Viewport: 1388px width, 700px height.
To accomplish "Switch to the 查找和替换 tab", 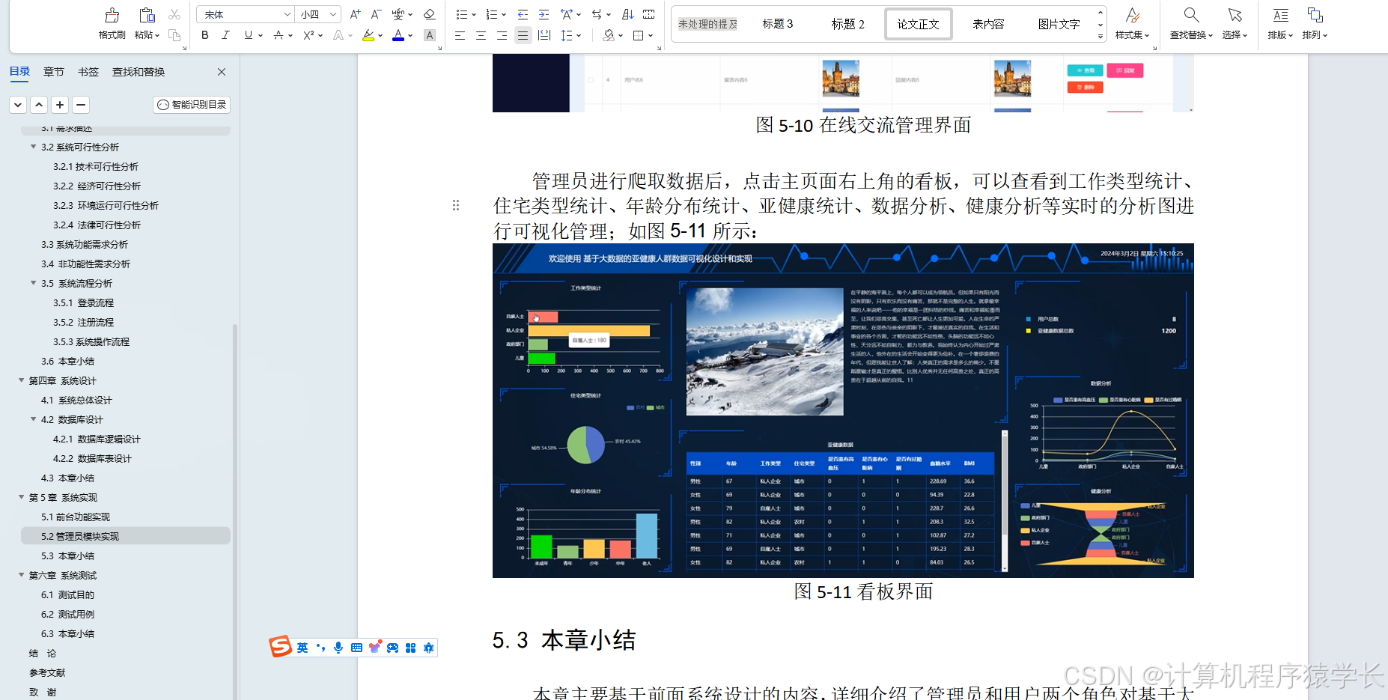I will [139, 72].
